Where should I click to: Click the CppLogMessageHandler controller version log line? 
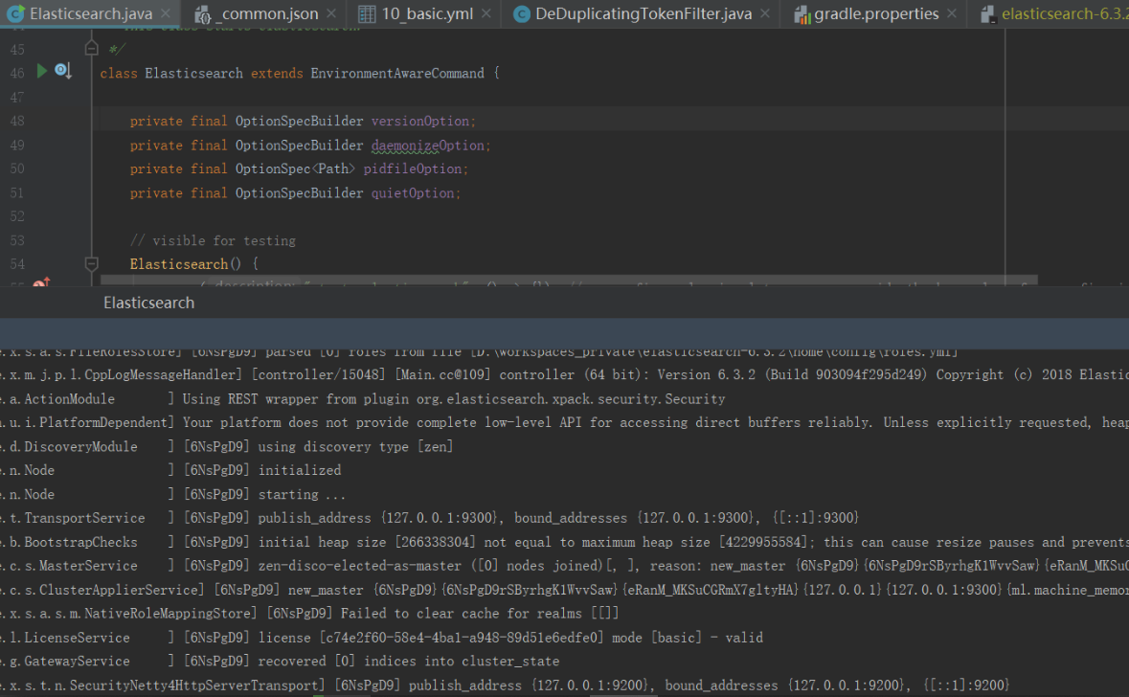[x=565, y=375]
